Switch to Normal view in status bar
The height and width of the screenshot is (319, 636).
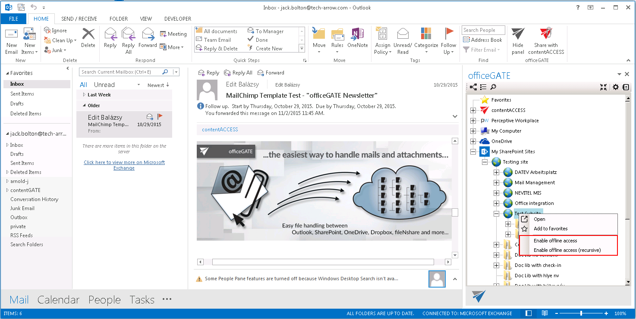(x=529, y=313)
